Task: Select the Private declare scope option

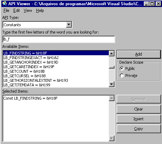Action: coord(122,75)
